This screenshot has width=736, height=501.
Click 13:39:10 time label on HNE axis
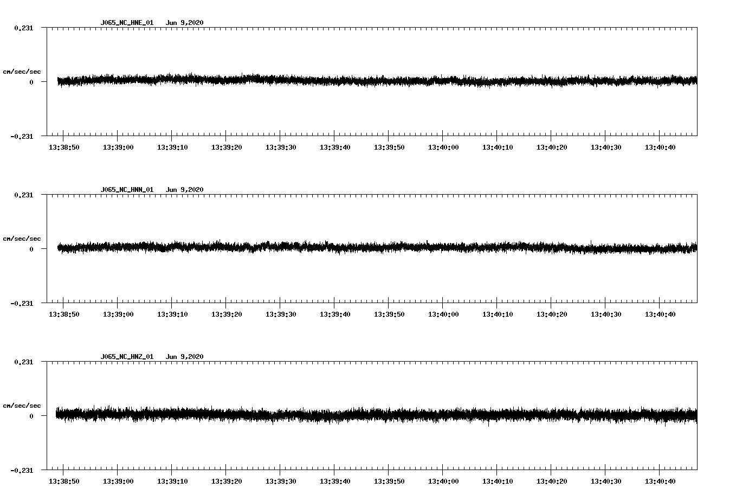tap(172, 147)
